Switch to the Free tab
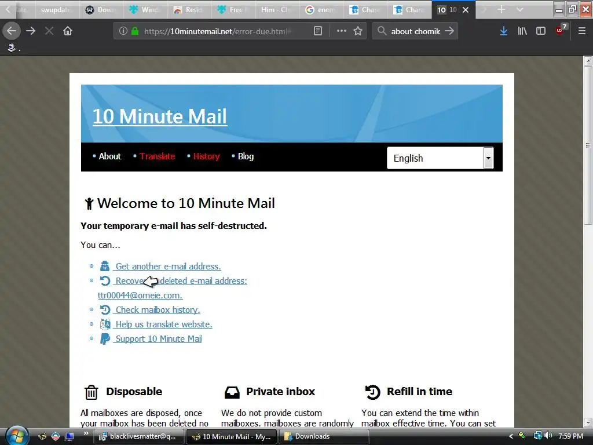Viewport: 593px width, 445px height. (x=233, y=9)
